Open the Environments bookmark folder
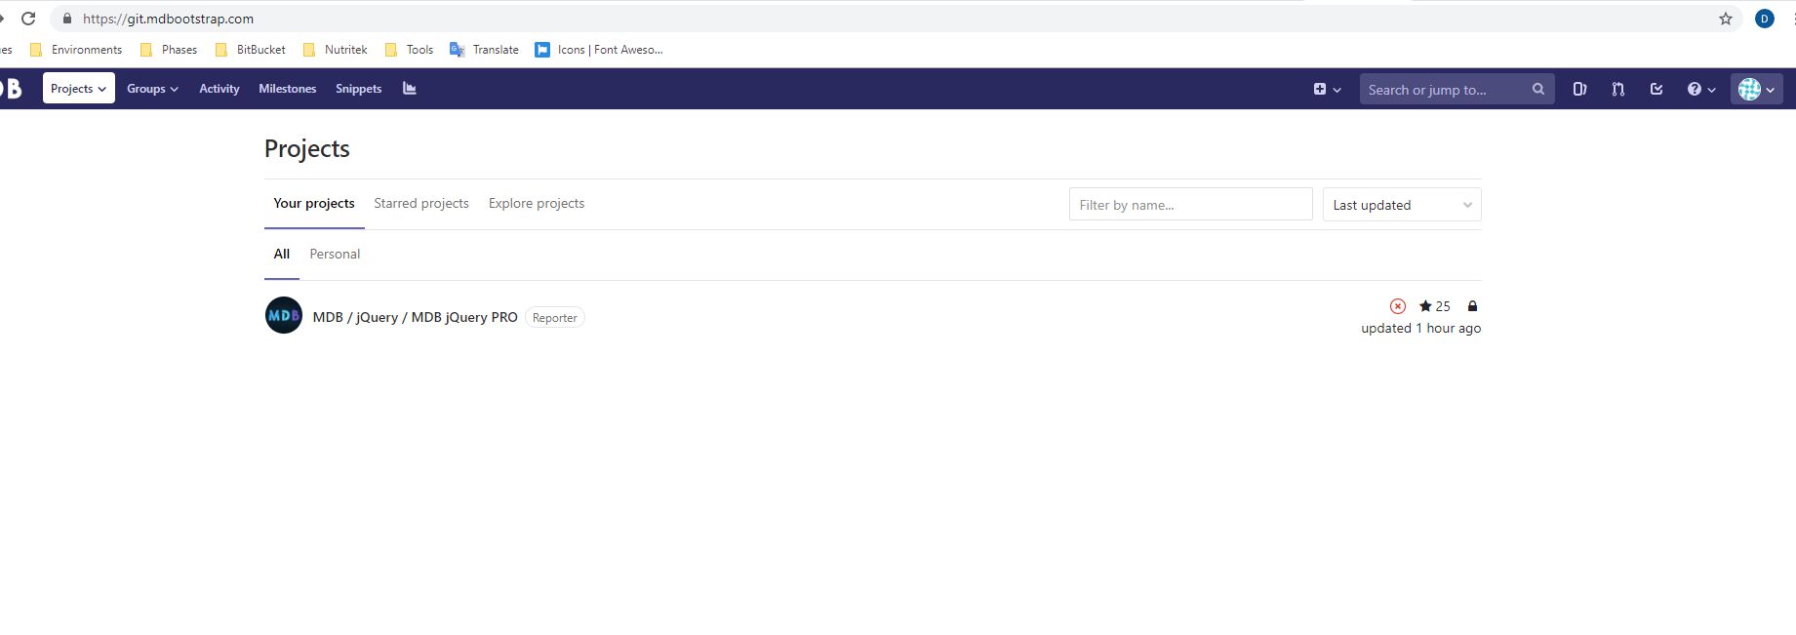 pos(76,50)
